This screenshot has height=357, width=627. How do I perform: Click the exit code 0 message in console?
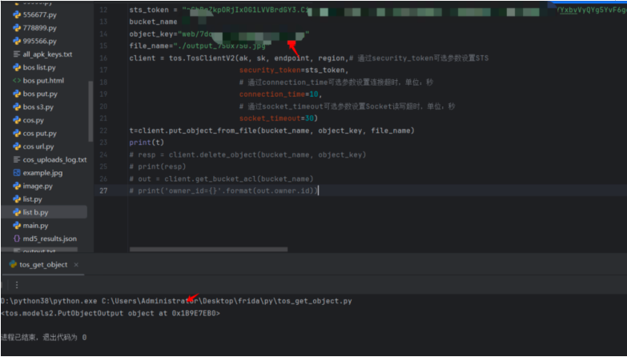[43, 338]
